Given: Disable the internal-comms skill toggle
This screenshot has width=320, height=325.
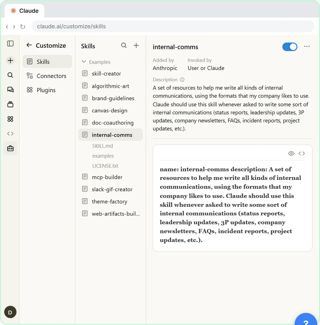Looking at the screenshot, I should (x=290, y=47).
